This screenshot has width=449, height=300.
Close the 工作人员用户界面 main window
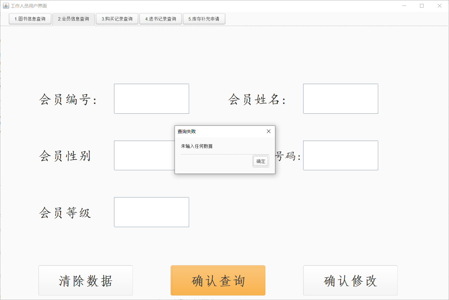440,6
